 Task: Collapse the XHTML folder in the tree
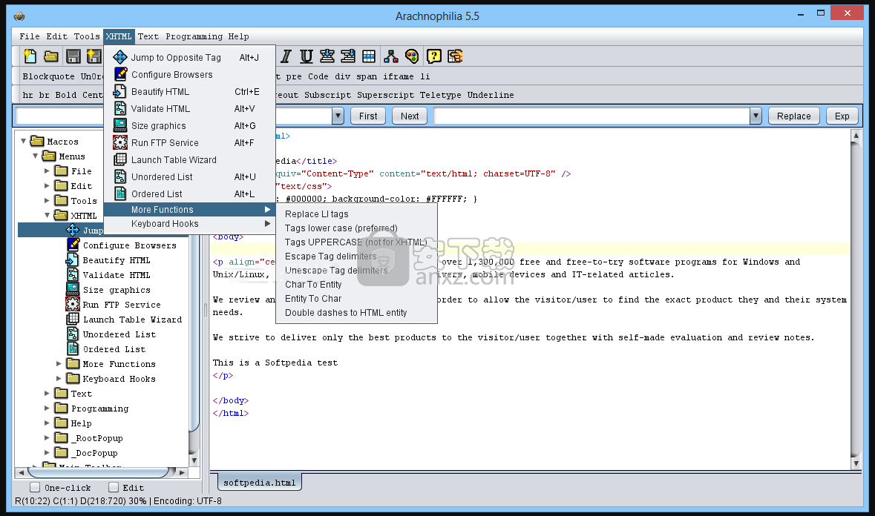[47, 216]
